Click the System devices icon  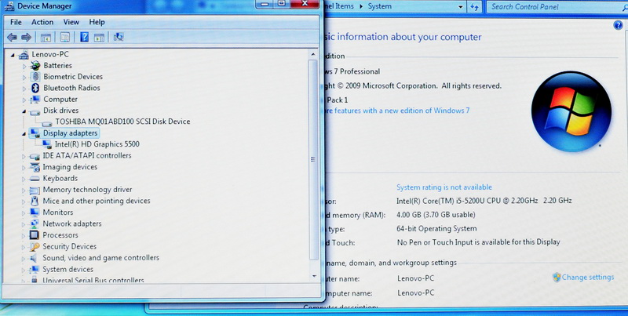click(35, 269)
